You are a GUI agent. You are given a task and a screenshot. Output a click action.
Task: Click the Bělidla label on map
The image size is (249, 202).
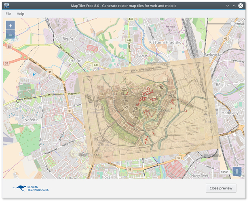(x=222, y=85)
